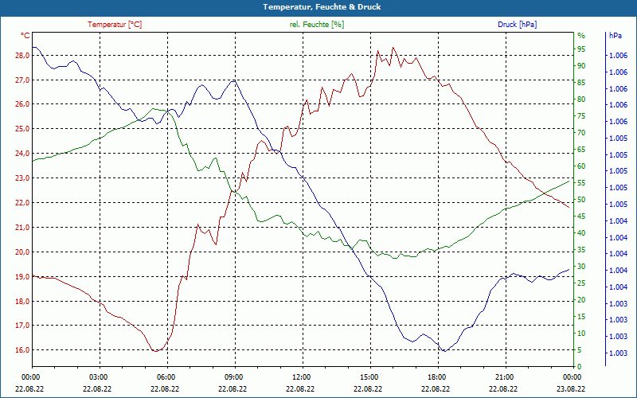The width and height of the screenshot is (637, 398).
Task: Click the '15' humidity axis value
Action: [x=581, y=317]
